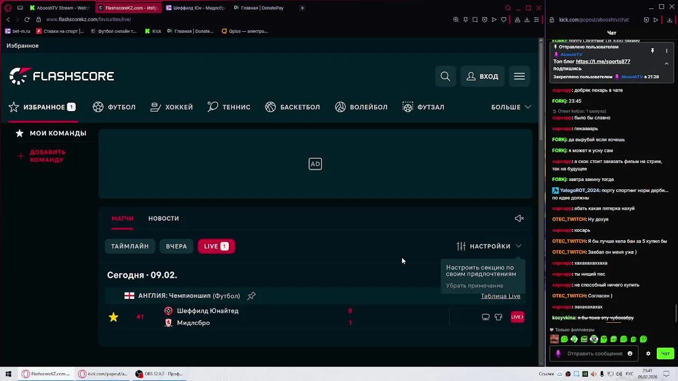Open the Opera easy setup sliders icon
Image resolution: width=678 pixels, height=381 pixels.
tap(537, 20)
